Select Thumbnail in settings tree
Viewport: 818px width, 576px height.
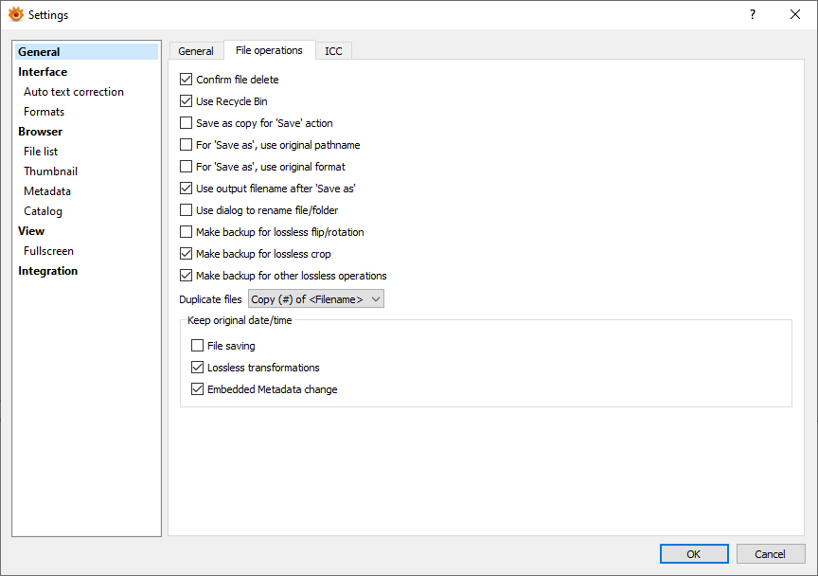tap(50, 171)
